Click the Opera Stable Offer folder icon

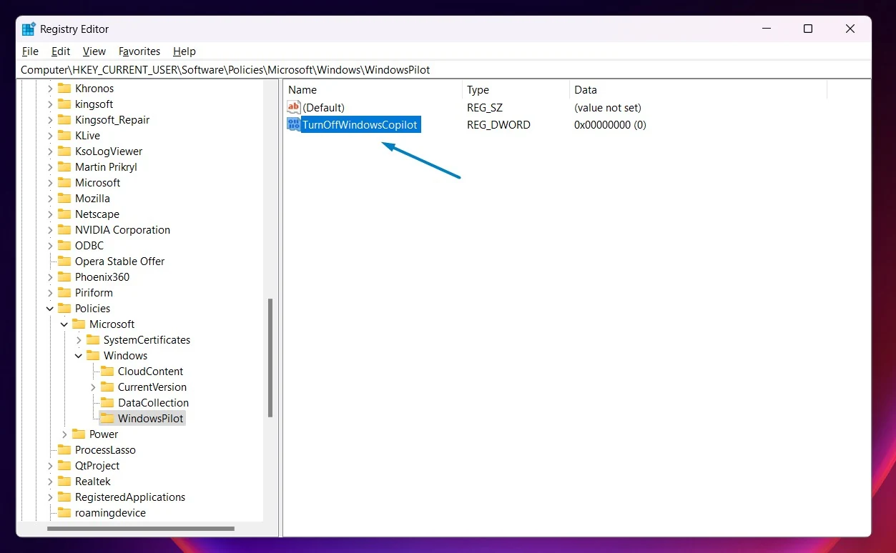pos(64,261)
